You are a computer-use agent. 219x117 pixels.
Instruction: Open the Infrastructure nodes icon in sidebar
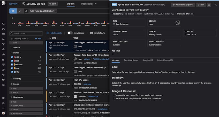pyautogui.click(x=3, y=44)
